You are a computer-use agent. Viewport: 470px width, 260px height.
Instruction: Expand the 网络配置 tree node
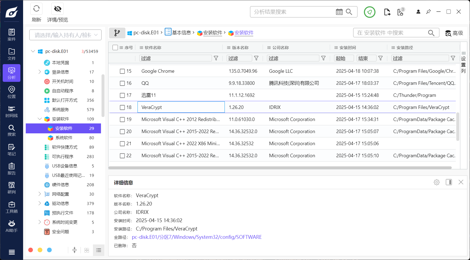pos(39,194)
